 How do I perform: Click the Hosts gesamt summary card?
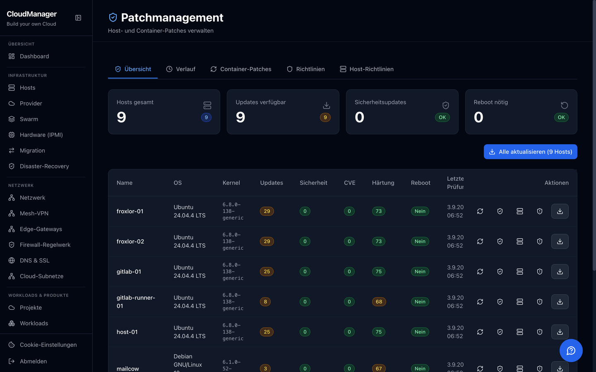[164, 112]
